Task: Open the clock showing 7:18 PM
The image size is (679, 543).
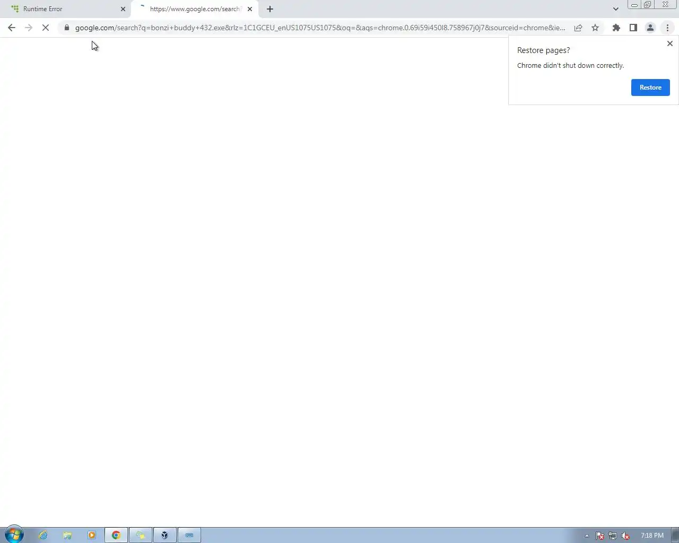Action: pos(652,536)
